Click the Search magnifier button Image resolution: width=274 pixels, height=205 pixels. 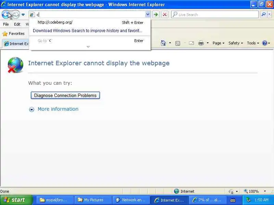[x=263, y=14]
